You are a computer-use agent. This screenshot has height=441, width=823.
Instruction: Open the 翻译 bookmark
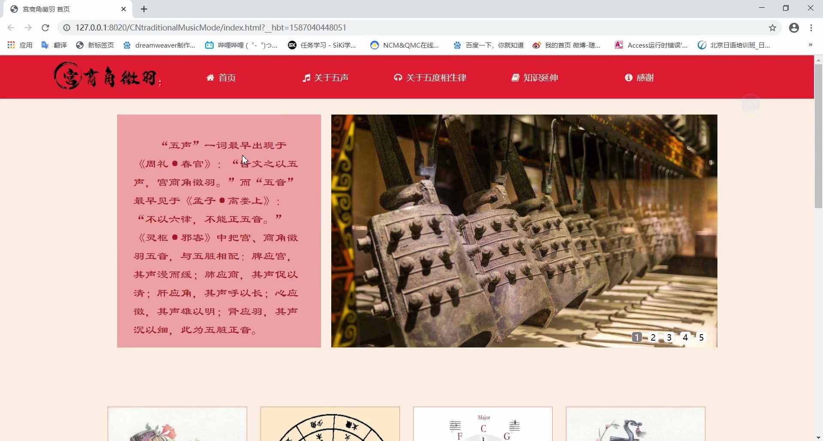pyautogui.click(x=54, y=45)
